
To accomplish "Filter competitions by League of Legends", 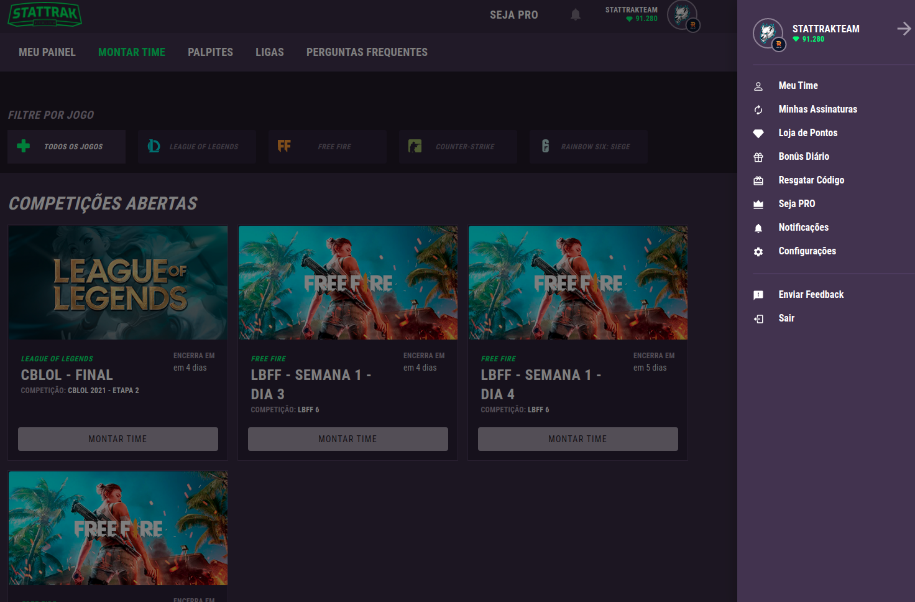I will [x=197, y=147].
